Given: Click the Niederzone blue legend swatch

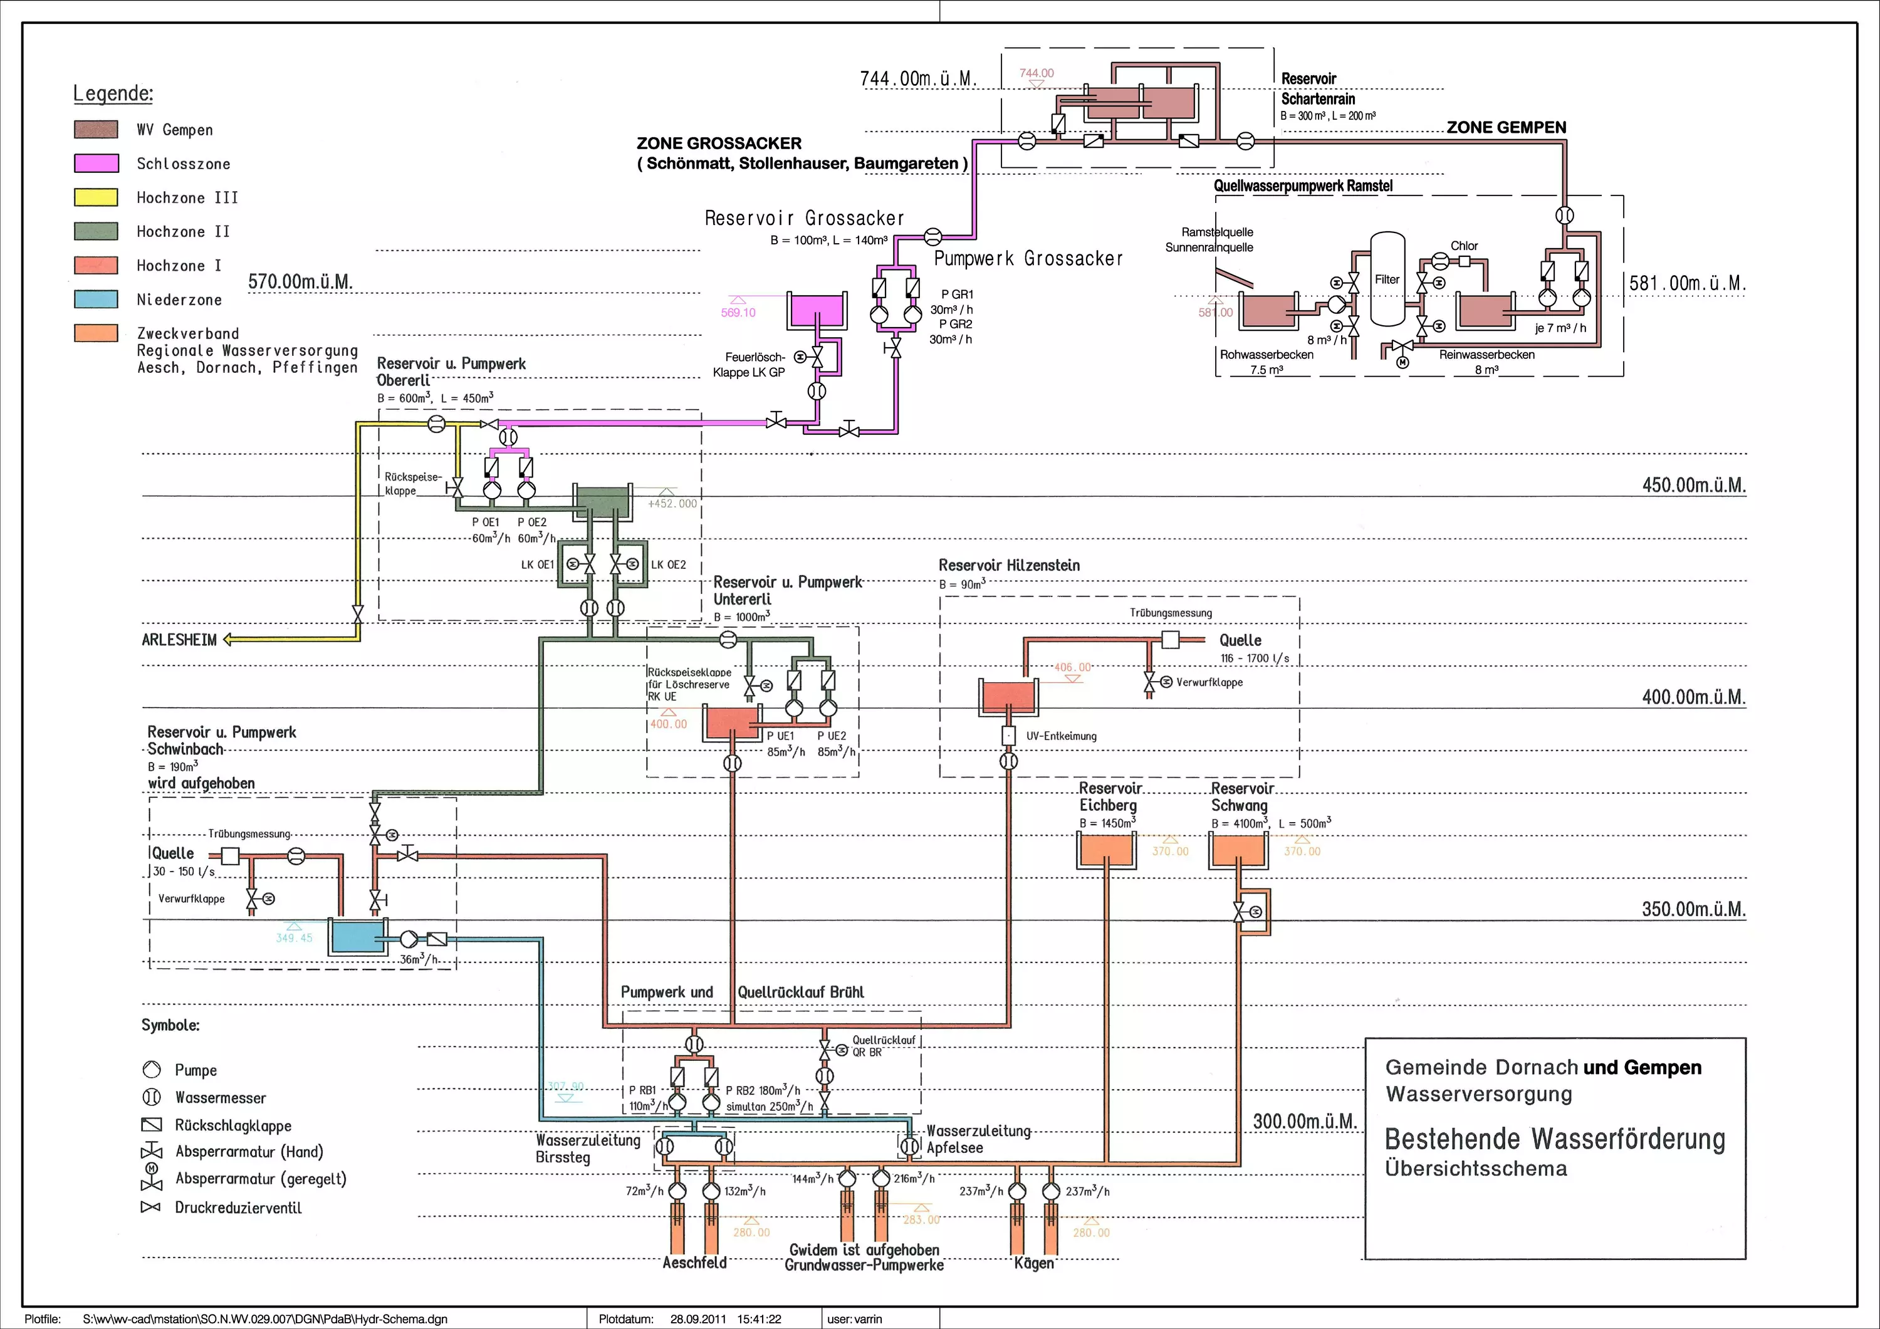Looking at the screenshot, I should [96, 299].
